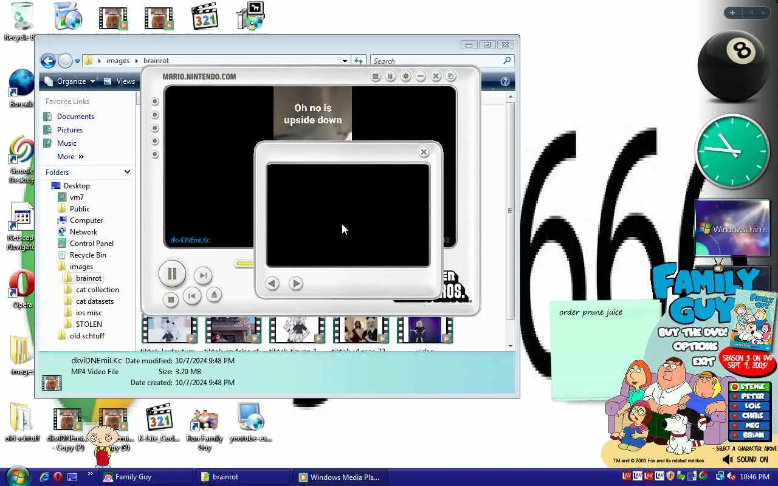Click EXIT in the Family Guy app

(703, 361)
